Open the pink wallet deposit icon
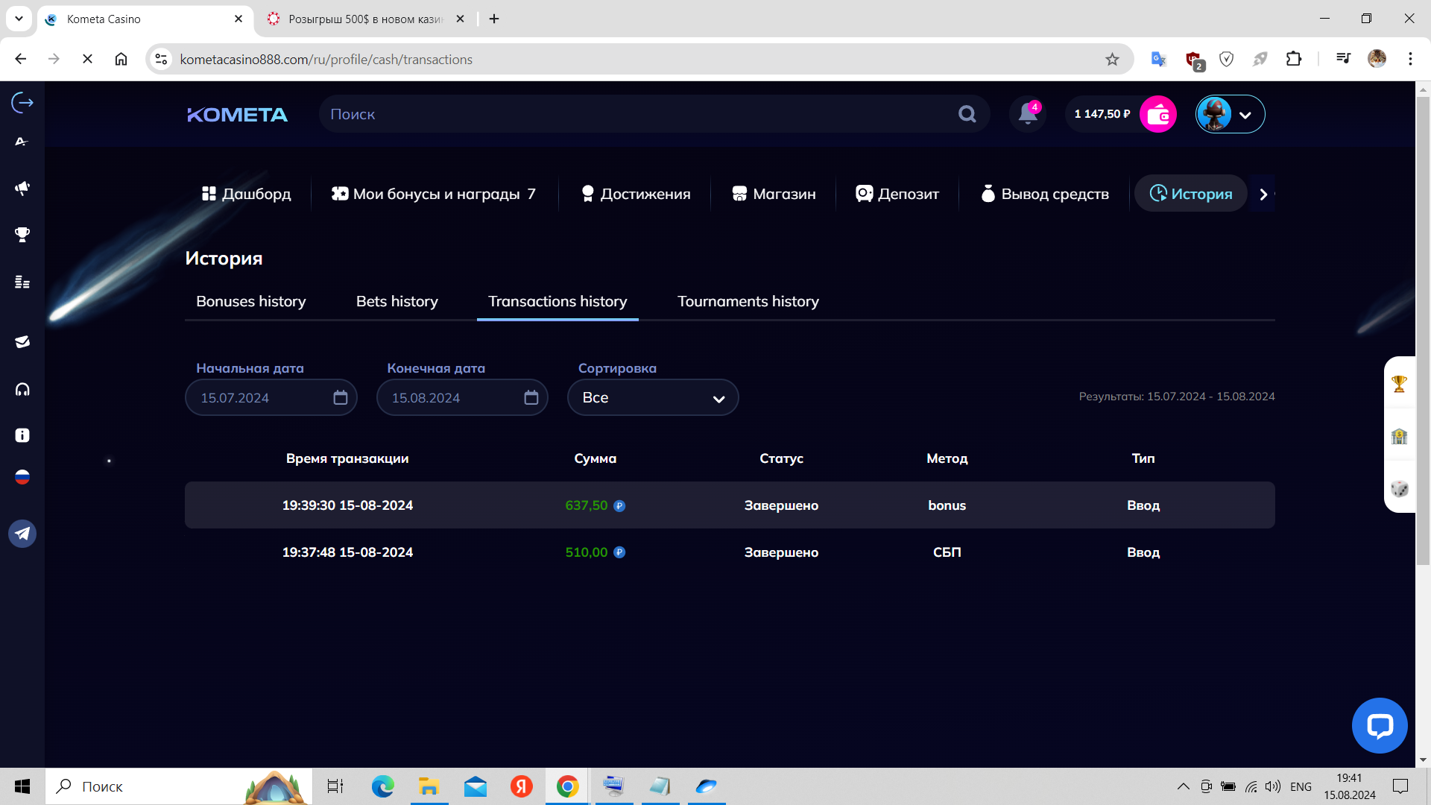 (1157, 114)
